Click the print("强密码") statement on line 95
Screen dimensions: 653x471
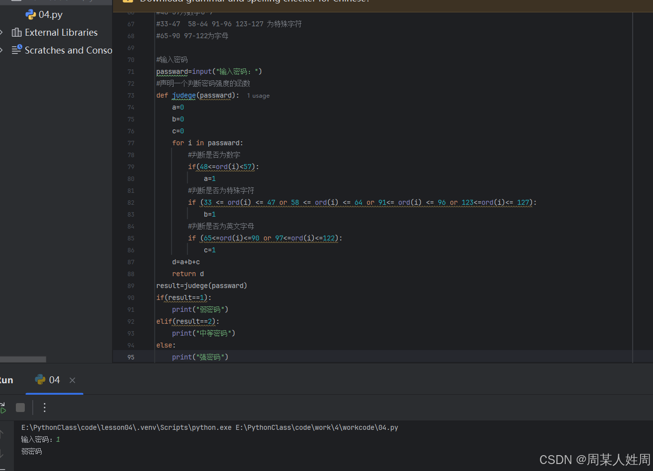click(x=200, y=357)
